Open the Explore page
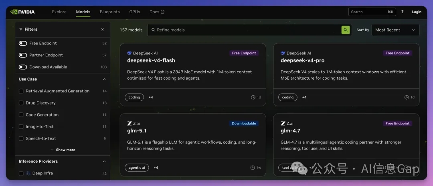Image resolution: width=433 pixels, height=186 pixels. coord(59,12)
